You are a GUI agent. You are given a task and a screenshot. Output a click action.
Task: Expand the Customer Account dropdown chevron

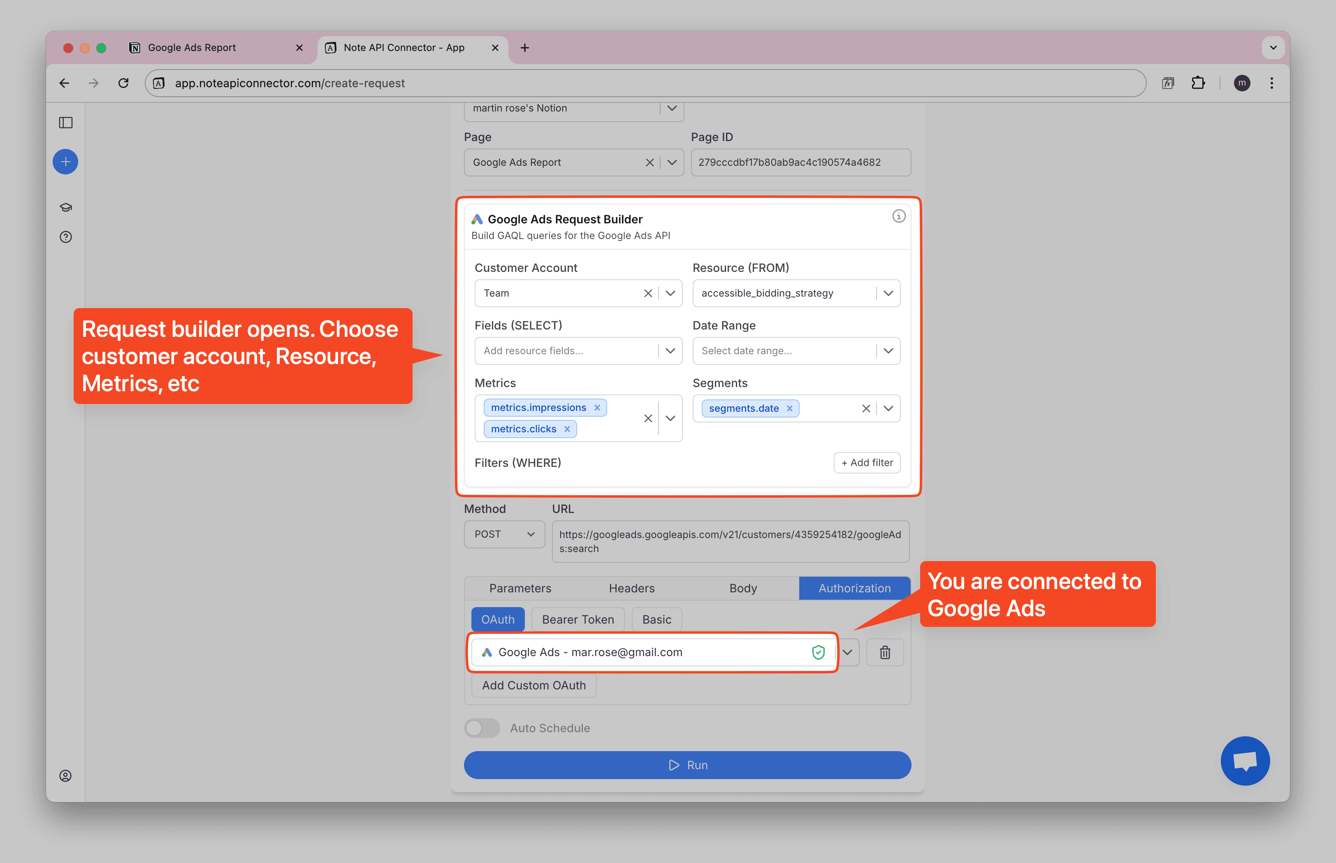[x=670, y=293]
